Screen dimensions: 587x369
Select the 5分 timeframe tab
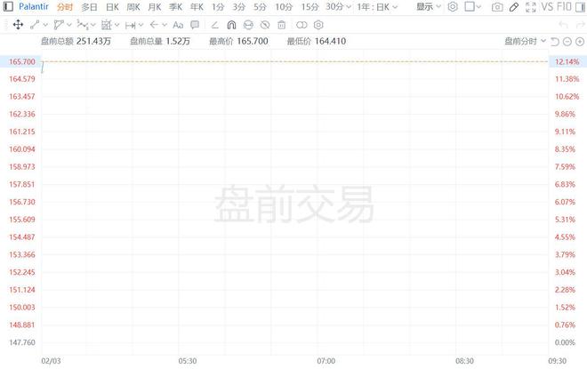tap(260, 6)
